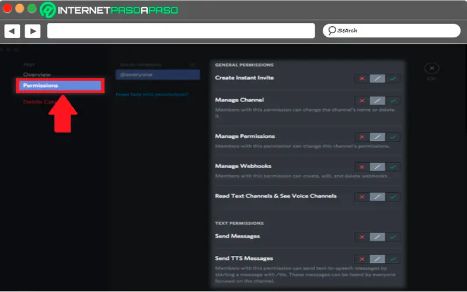Click the Read Text Channels & See Voice Channels label

click(x=276, y=196)
